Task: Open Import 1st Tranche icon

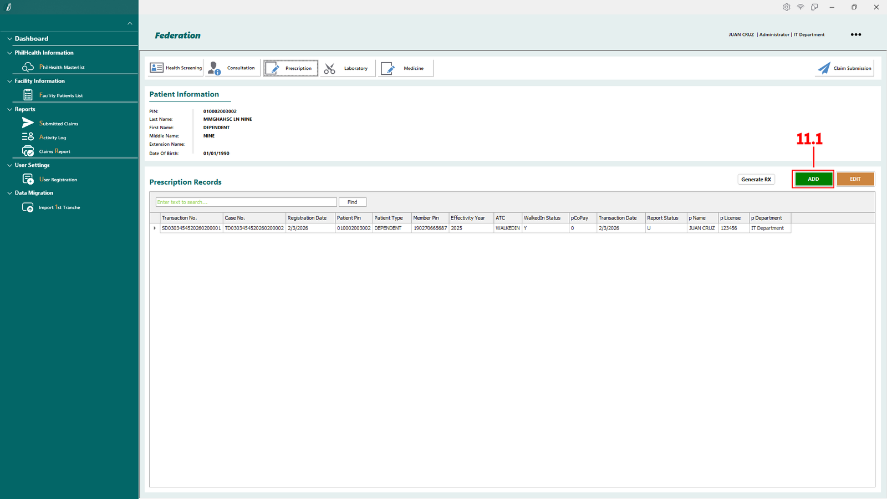Action: 28,207
